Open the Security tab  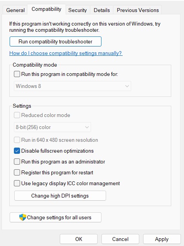pos(78,10)
